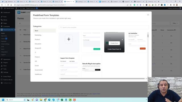This screenshot has height=102, width=182.
Task: Open Settings in the WordPress sidebar
Action: click(x=6, y=72)
